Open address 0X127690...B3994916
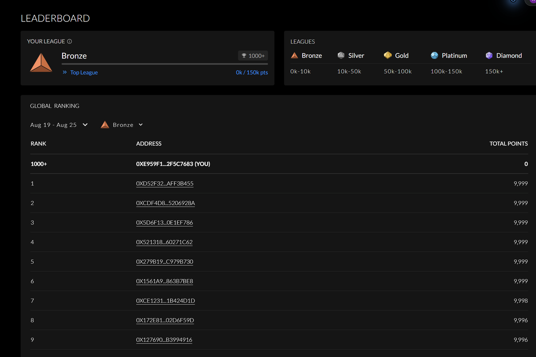 [164, 340]
